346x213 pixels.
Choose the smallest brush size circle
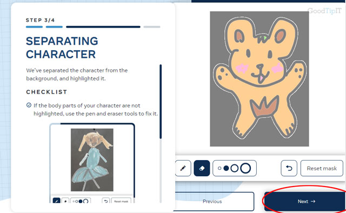(219, 168)
